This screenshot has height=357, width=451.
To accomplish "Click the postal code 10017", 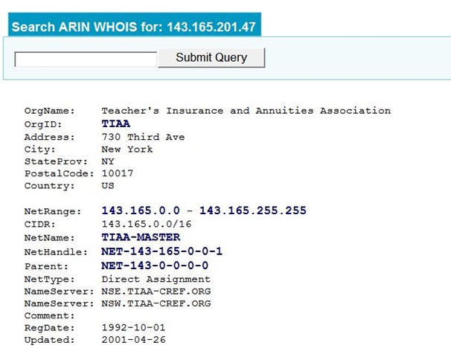I will [x=118, y=173].
